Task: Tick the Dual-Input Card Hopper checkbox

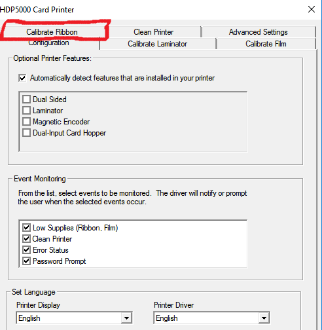Action: coord(26,133)
